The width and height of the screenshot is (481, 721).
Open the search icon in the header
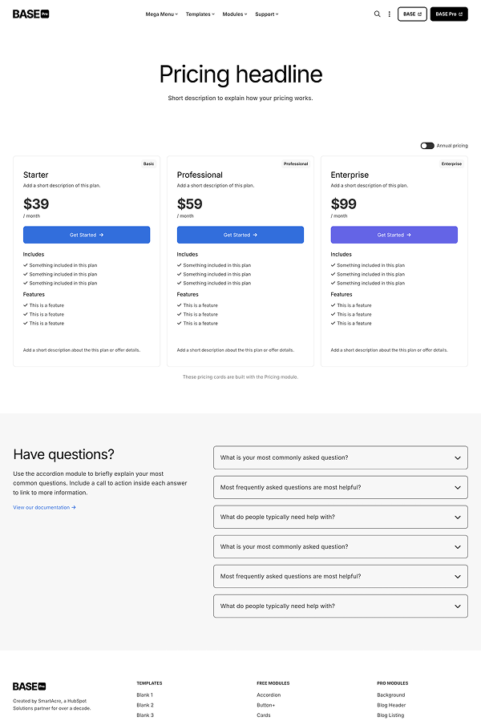coord(378,14)
